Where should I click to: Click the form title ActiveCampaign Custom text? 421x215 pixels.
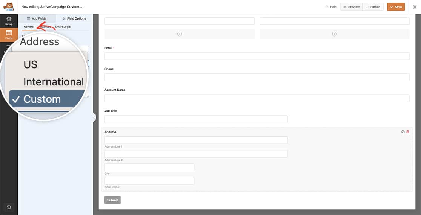(61, 7)
